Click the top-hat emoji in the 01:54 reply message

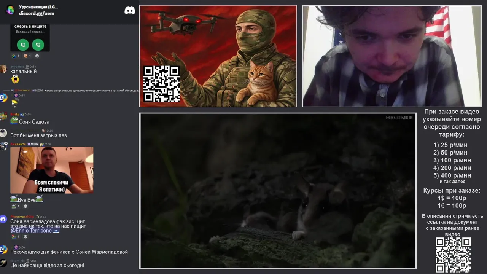click(x=14, y=103)
